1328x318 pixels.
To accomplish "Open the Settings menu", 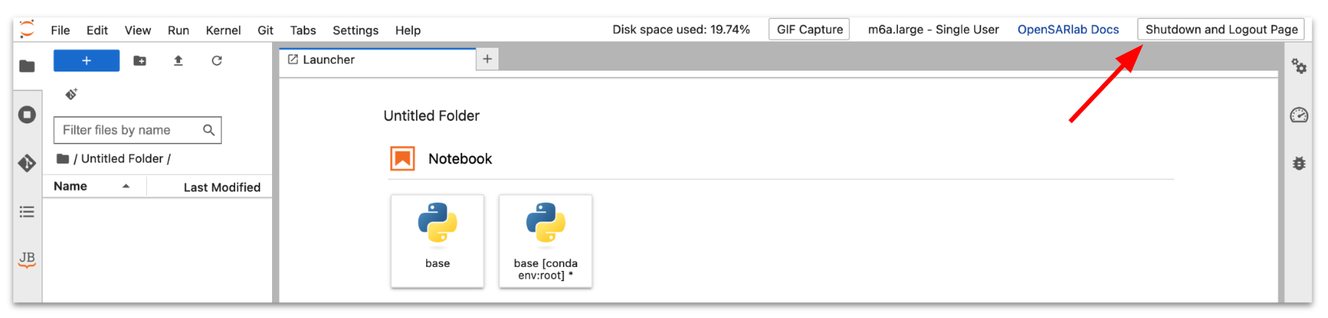I will pyautogui.click(x=355, y=30).
